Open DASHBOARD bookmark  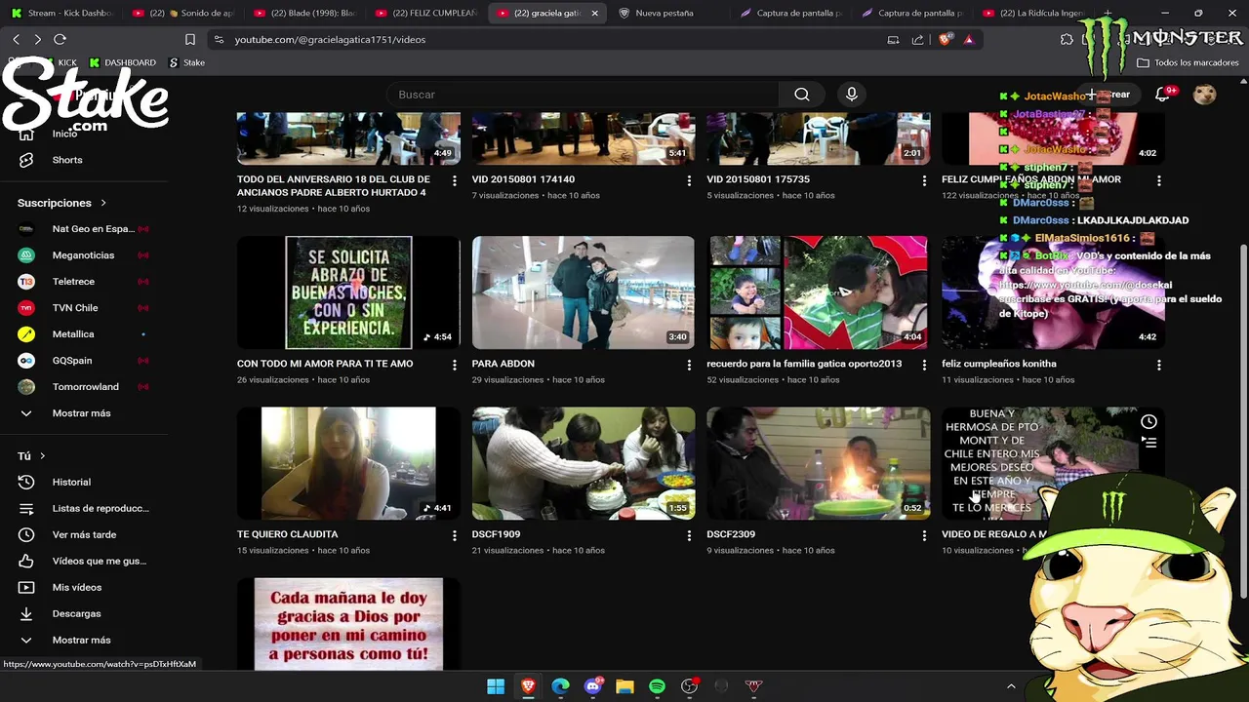tap(122, 62)
